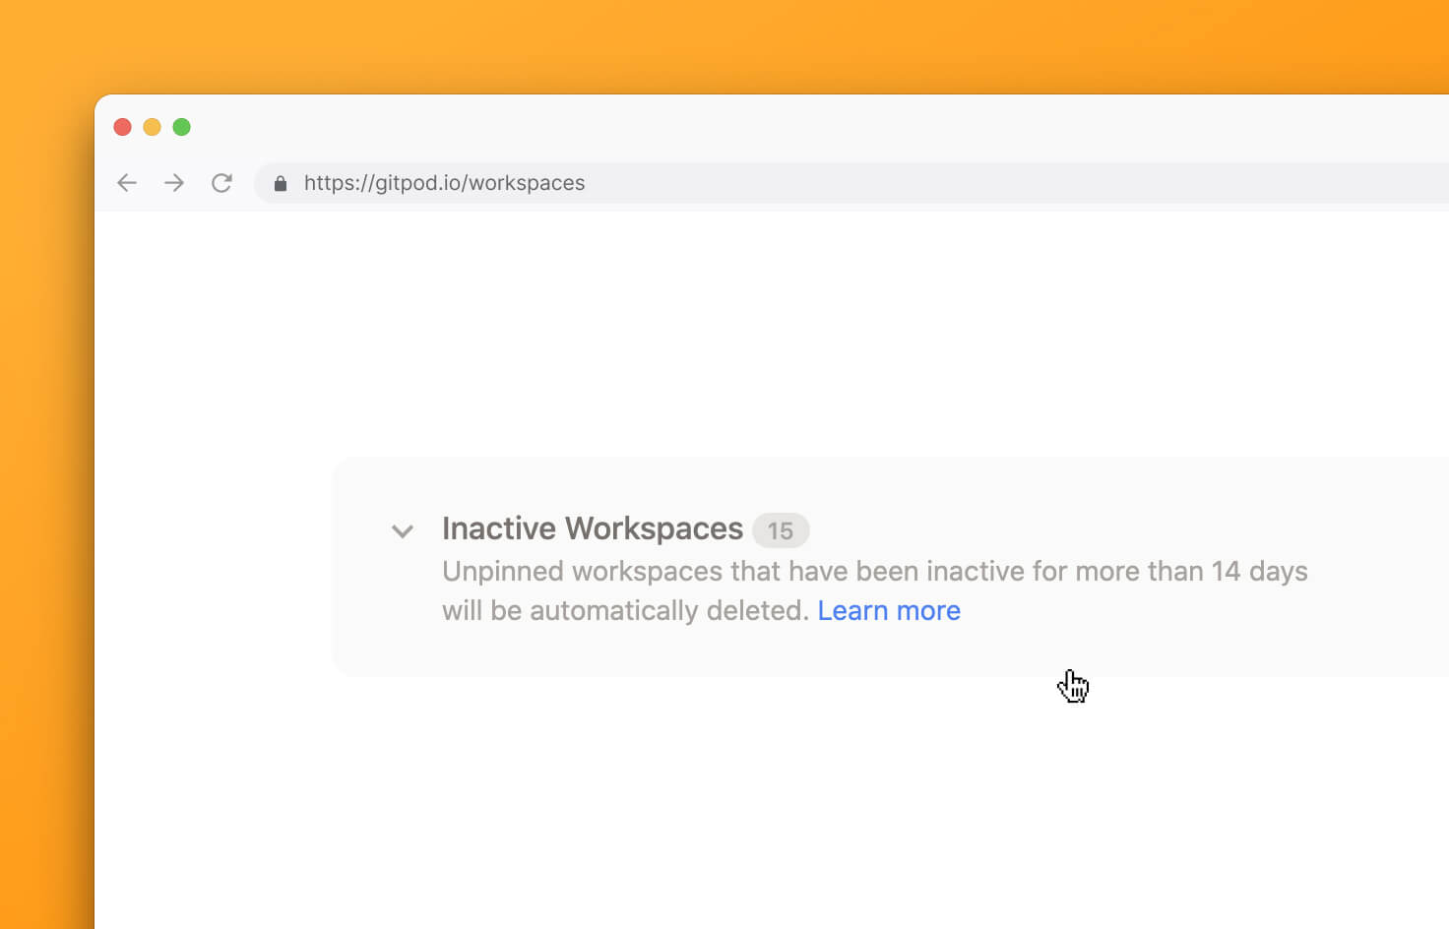Click the "Unpinned workspaces" description line
Screen dimensions: 1449x929
[874, 572]
